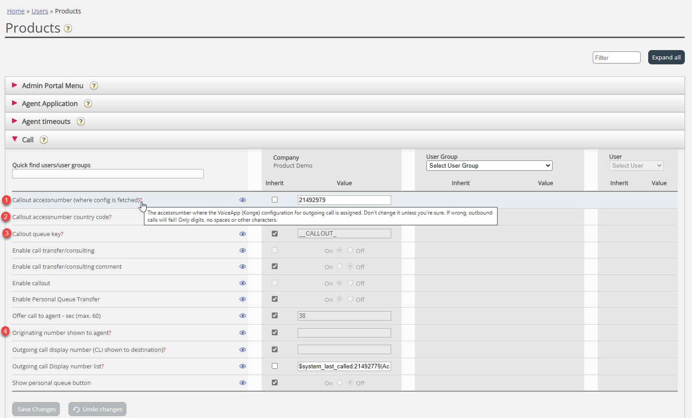Click help icon beside Agent timeouts
692x418 pixels.
[81, 121]
